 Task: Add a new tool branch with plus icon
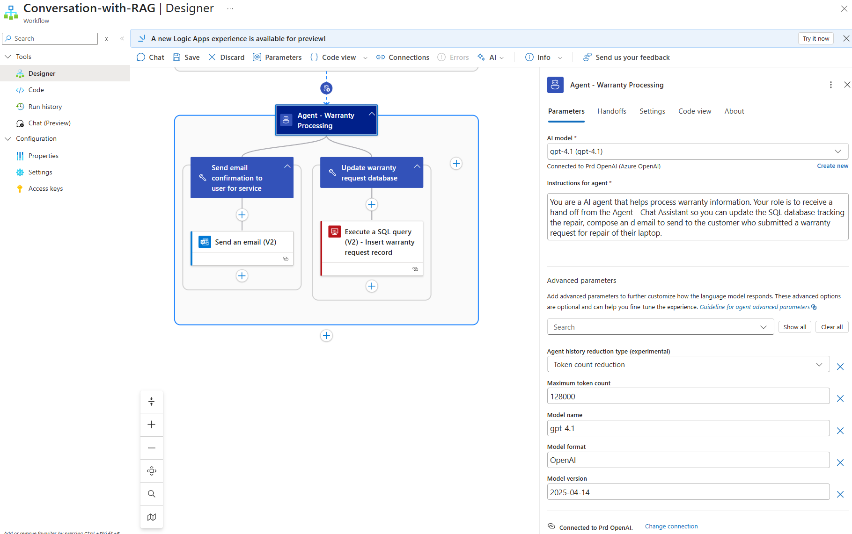(456, 164)
